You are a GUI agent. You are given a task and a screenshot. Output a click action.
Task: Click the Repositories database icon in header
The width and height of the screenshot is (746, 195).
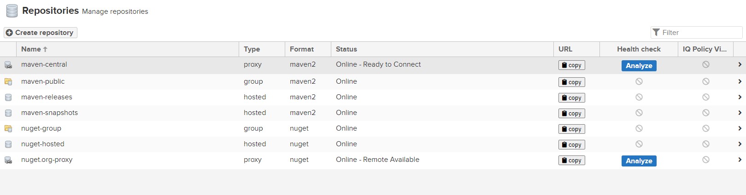tap(12, 11)
